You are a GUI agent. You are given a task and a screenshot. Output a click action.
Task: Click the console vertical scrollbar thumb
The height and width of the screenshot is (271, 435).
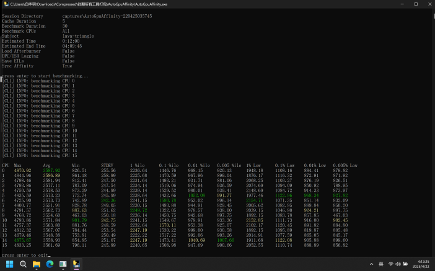click(434, 16)
